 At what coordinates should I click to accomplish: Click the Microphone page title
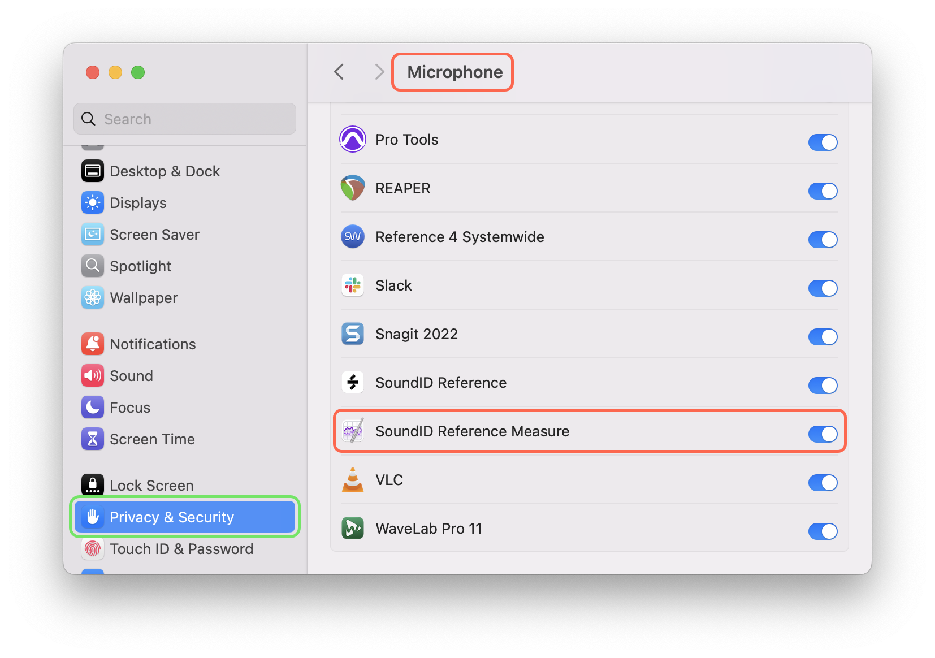455,72
